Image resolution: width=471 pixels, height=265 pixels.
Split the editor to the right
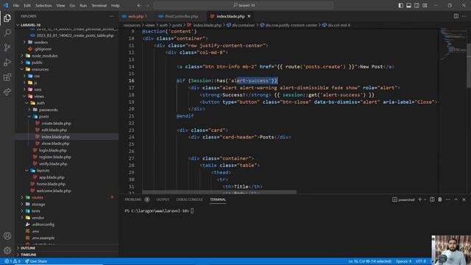456,16
